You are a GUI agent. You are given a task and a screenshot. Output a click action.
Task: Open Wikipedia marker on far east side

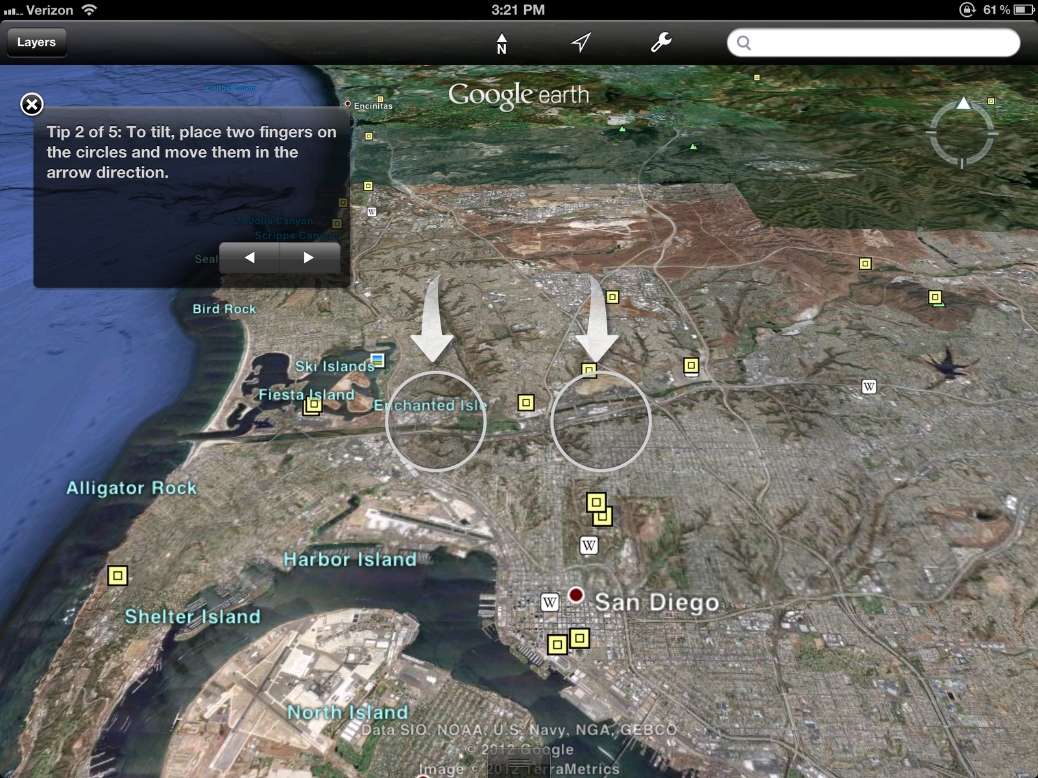869,386
